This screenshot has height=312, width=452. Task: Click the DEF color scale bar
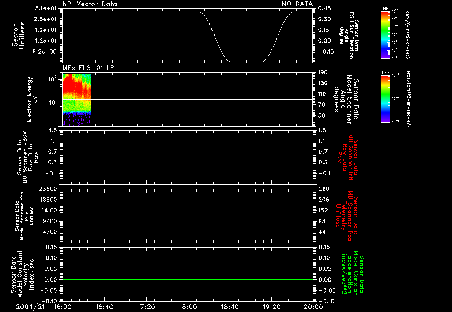point(385,99)
